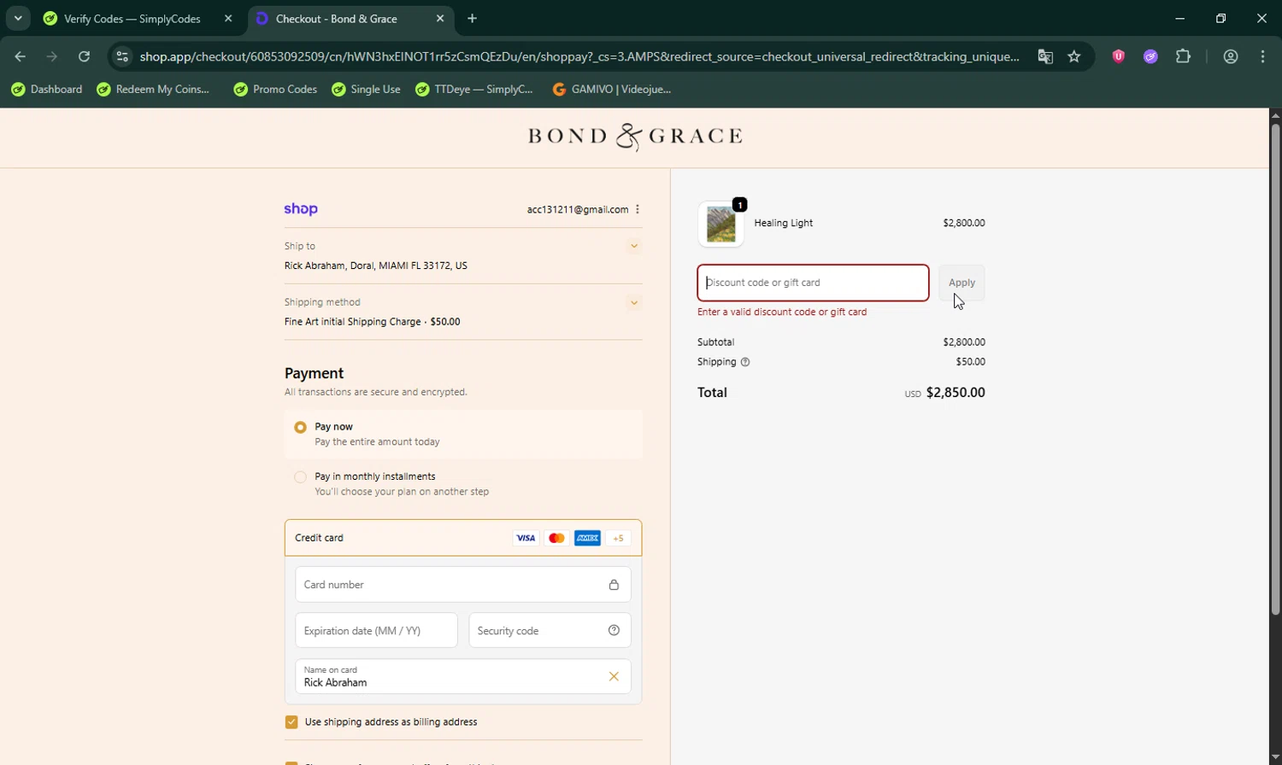1282x765 pixels.
Task: Select Pay in monthly installments
Action: click(x=300, y=477)
